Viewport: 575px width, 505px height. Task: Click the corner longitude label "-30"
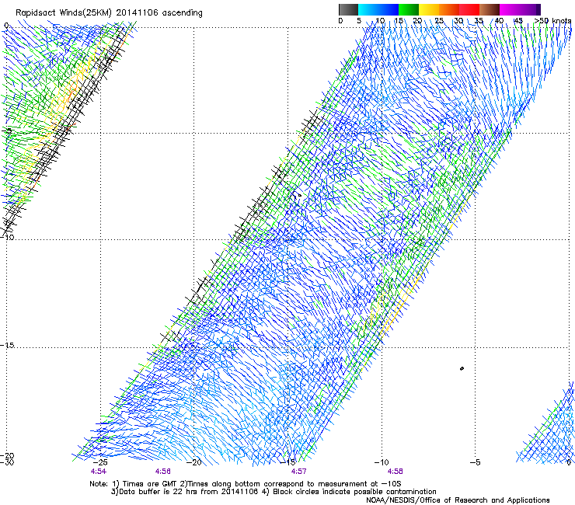point(7,462)
